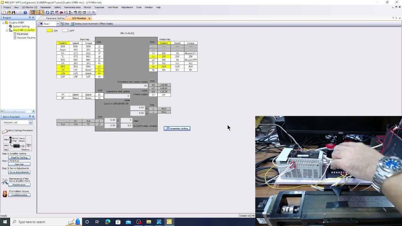Save the project with the floppy icon
The image size is (402, 226).
14,13
